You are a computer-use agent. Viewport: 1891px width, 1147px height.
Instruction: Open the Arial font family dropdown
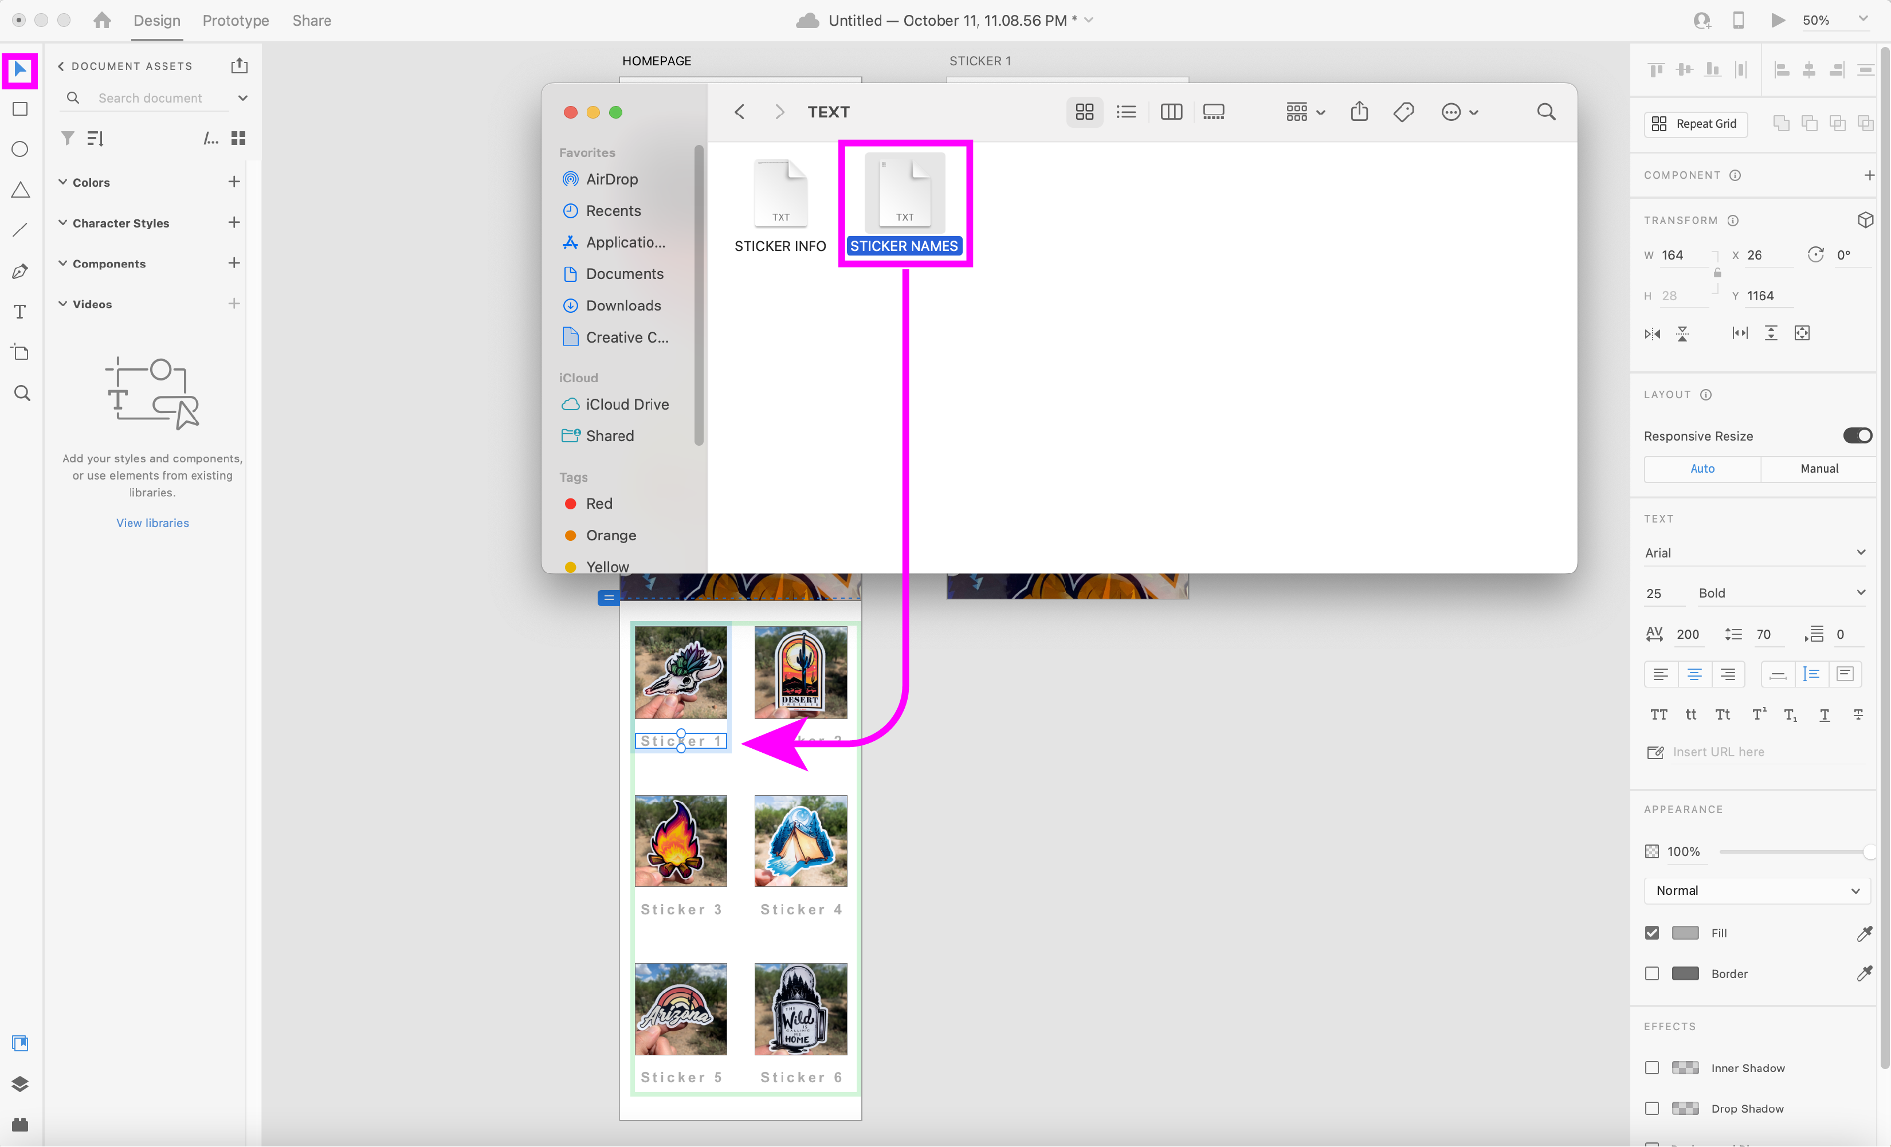(1755, 552)
